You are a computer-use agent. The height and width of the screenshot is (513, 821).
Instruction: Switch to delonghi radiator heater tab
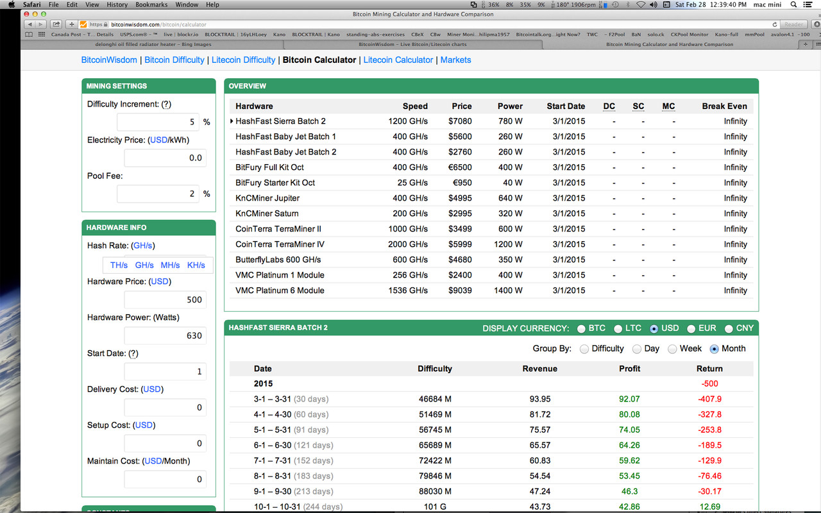click(153, 45)
